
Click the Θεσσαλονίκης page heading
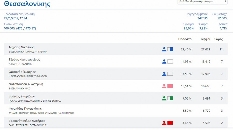(27, 4)
